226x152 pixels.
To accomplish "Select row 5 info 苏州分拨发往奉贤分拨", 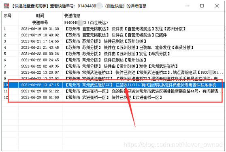I will click(x=118, y=54).
